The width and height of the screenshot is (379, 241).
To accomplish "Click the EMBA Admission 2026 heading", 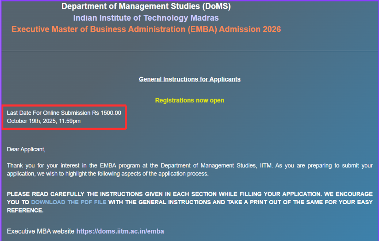I will point(146,29).
